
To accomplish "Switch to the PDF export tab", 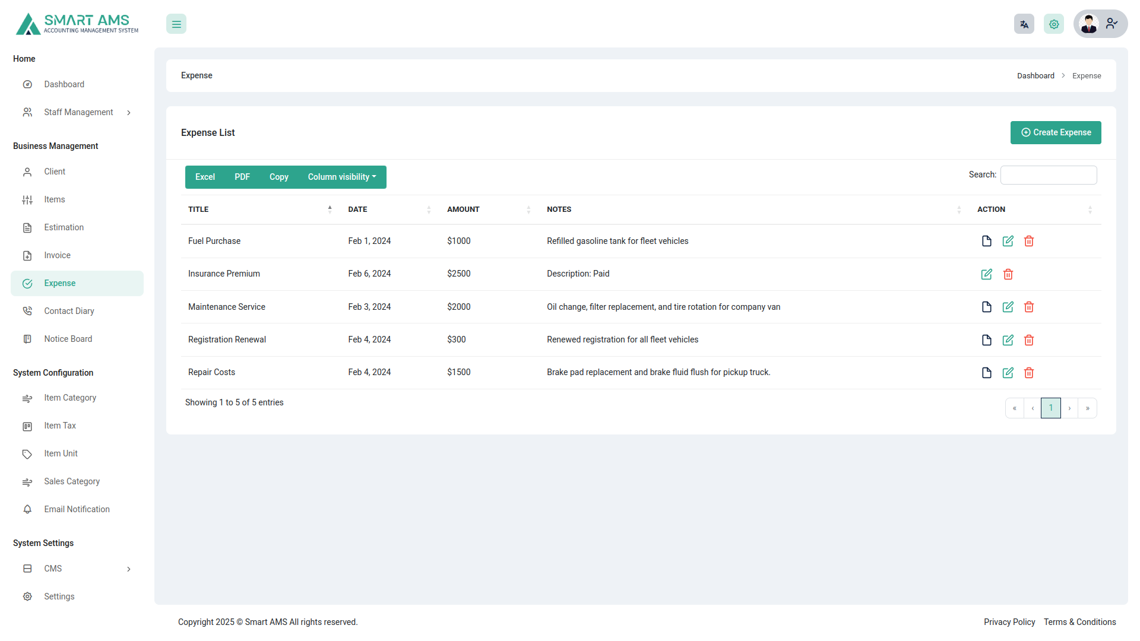I will pyautogui.click(x=242, y=177).
